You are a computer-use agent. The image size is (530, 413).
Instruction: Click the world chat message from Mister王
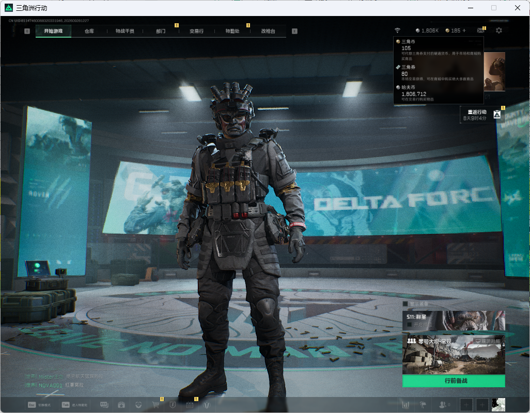click(x=64, y=376)
